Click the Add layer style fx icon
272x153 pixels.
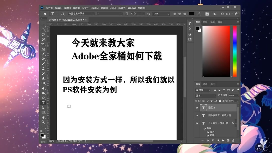coord(208,140)
